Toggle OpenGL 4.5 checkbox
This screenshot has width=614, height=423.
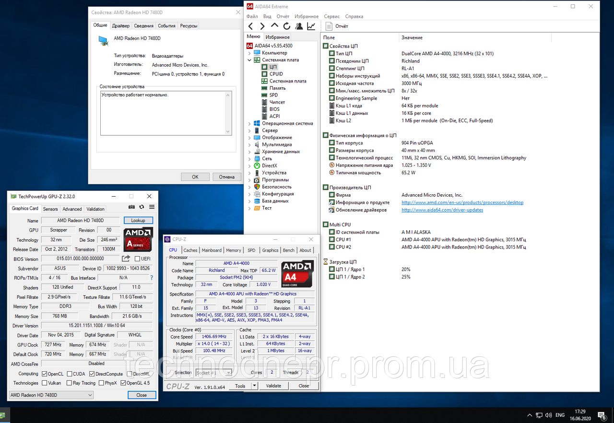tap(123, 383)
